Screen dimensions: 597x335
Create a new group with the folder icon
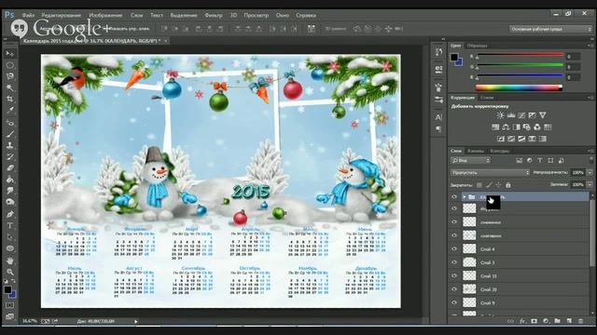[x=557, y=321]
